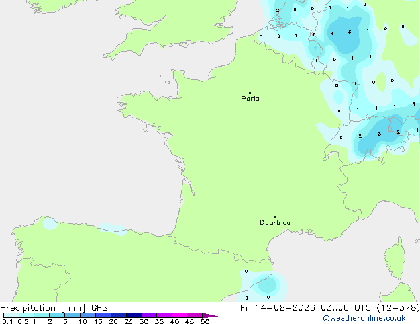Open the weatheronline.co.uk copyright link
Screen dimensions: 420x324
(x=364, y=319)
